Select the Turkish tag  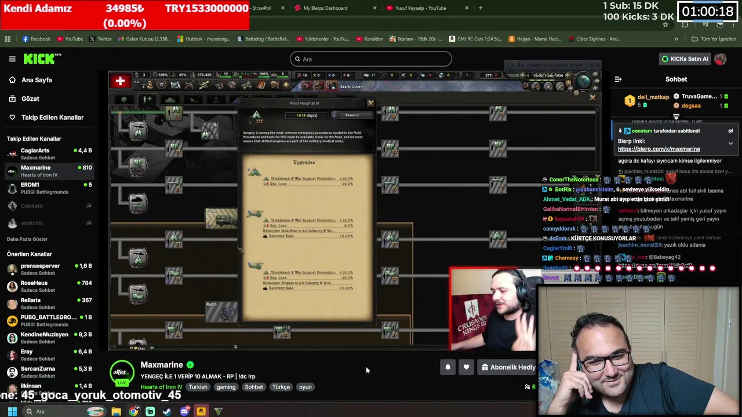(x=198, y=387)
